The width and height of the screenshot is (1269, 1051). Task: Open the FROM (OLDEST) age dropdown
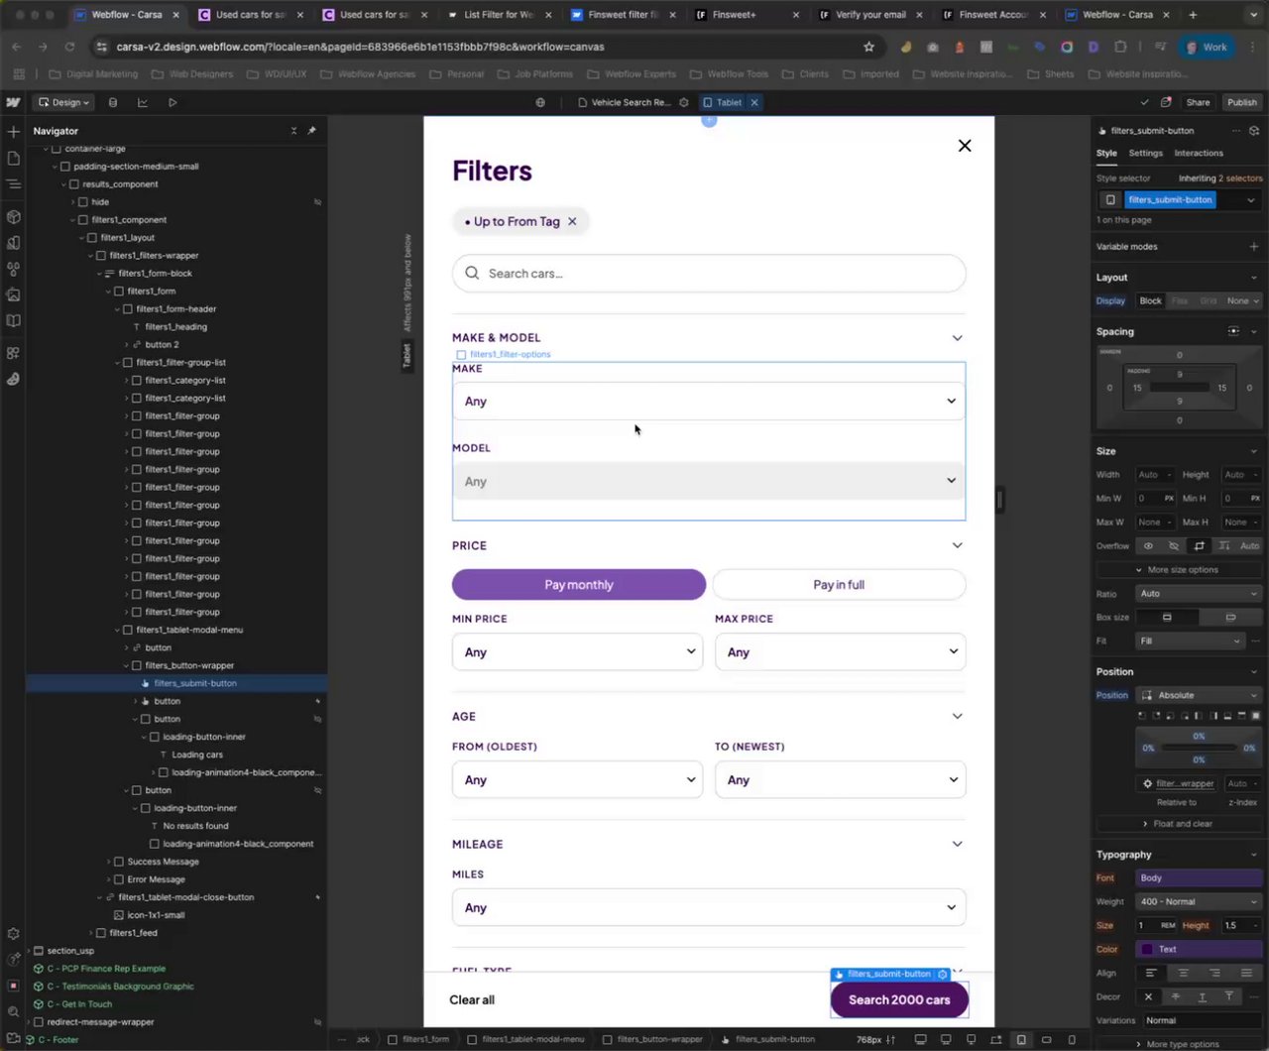pyautogui.click(x=577, y=779)
